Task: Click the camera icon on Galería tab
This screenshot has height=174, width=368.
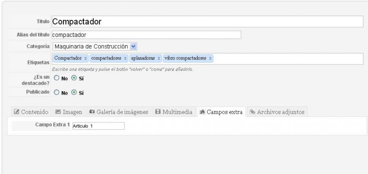Action: 92,111
